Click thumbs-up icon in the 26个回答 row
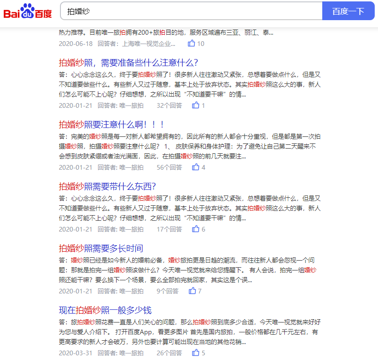 (195, 353)
